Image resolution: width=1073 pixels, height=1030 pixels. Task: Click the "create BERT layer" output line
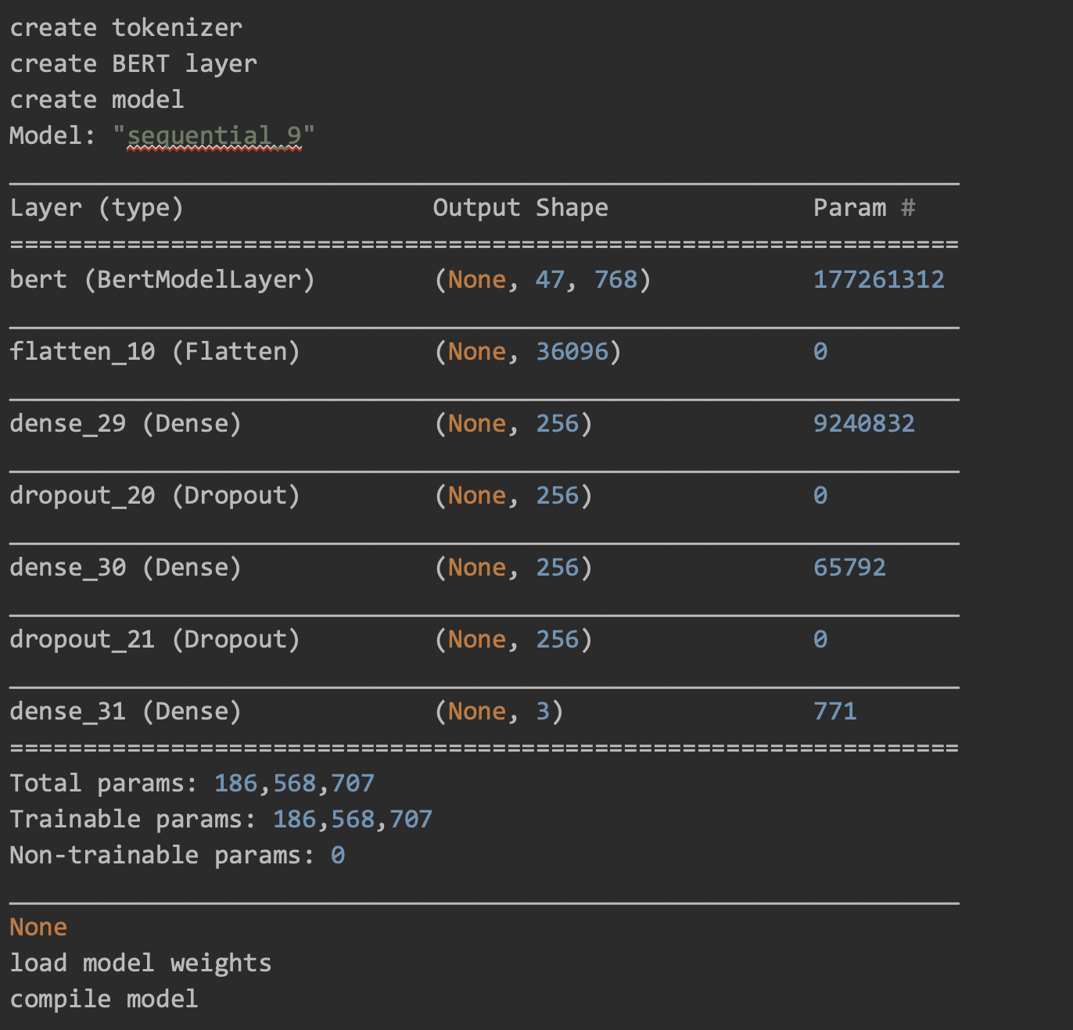[x=133, y=63]
